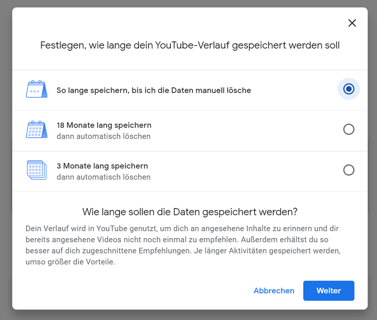377x320 pixels.
Task: Click heading 'Wie lange sollen die Daten gespeichert werden?'
Action: (190, 212)
